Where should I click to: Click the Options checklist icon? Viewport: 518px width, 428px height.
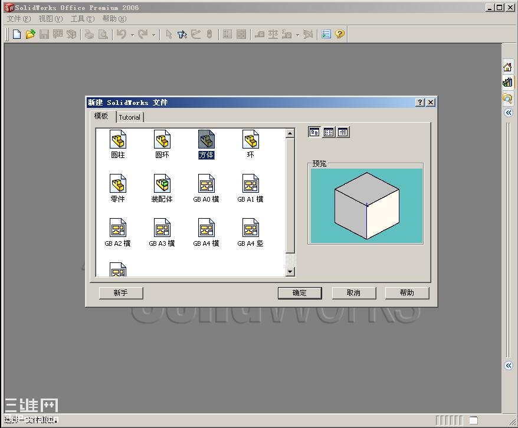[x=326, y=34]
